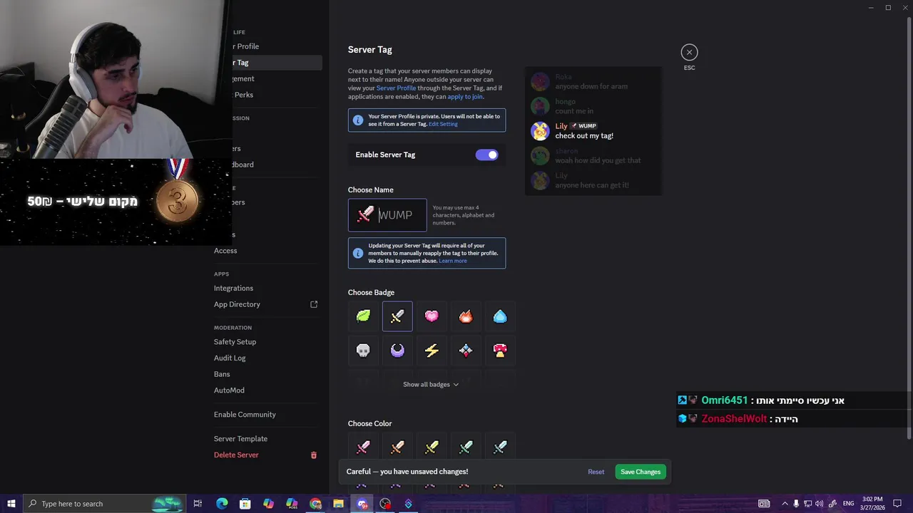Open Discord from the taskbar
Viewport: 913px width, 513px height.
(x=362, y=504)
